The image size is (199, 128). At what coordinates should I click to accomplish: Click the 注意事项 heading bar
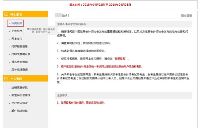point(124,95)
